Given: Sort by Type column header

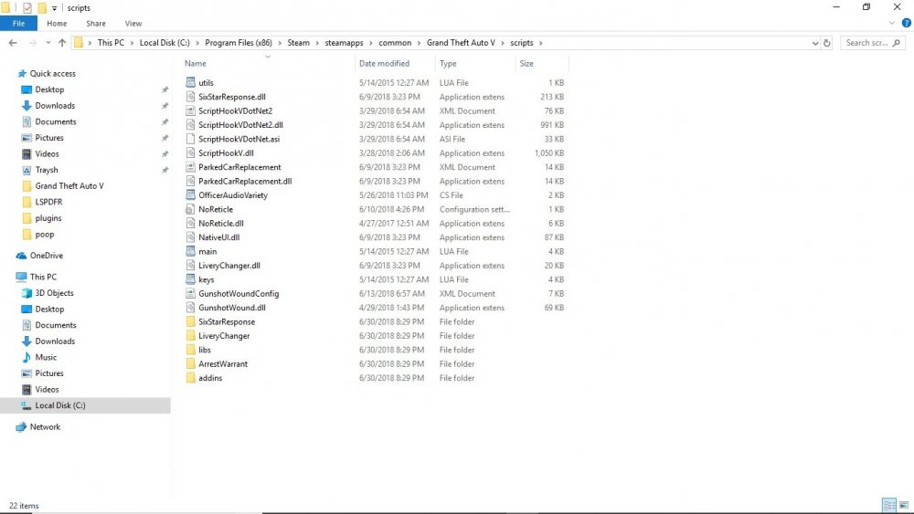Looking at the screenshot, I should click(448, 63).
